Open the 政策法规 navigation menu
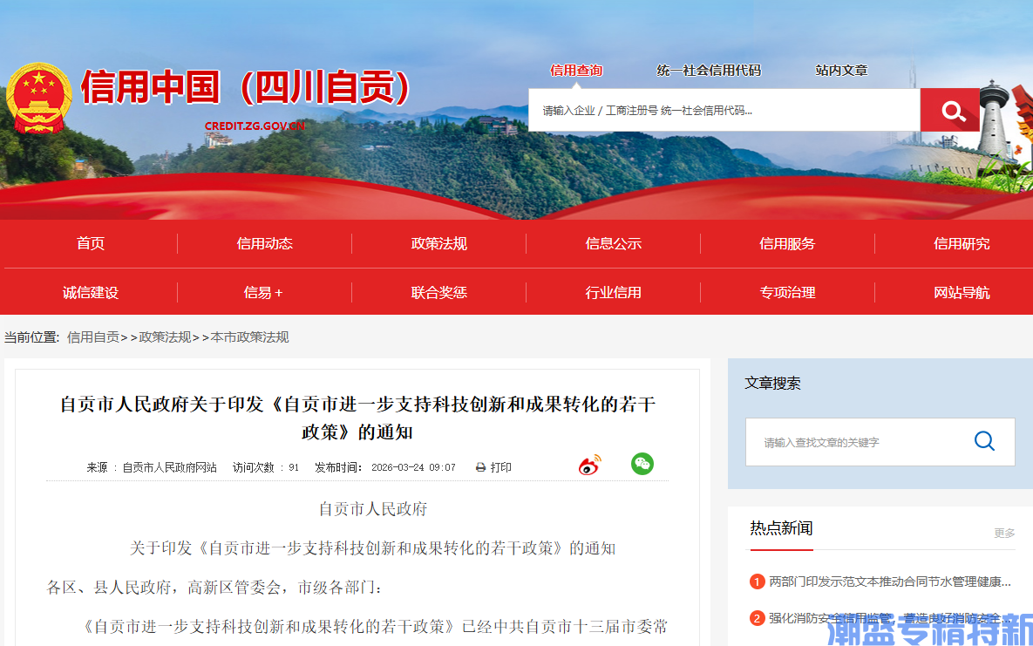Screen dimensions: 1033x646 [439, 244]
